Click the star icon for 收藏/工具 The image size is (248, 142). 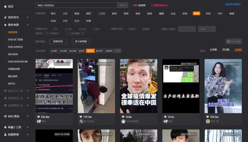[5, 127]
